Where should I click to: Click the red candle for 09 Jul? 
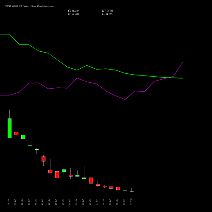tap(17, 134)
